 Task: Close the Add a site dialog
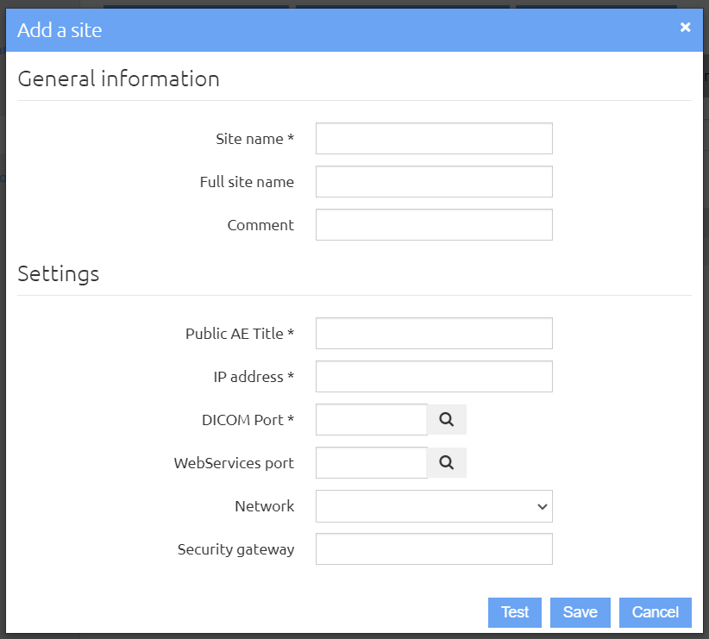tap(685, 27)
